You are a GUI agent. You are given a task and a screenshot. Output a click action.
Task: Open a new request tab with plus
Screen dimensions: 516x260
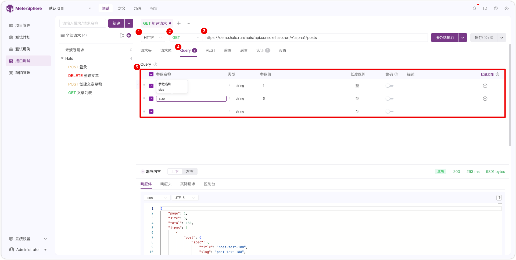179,23
